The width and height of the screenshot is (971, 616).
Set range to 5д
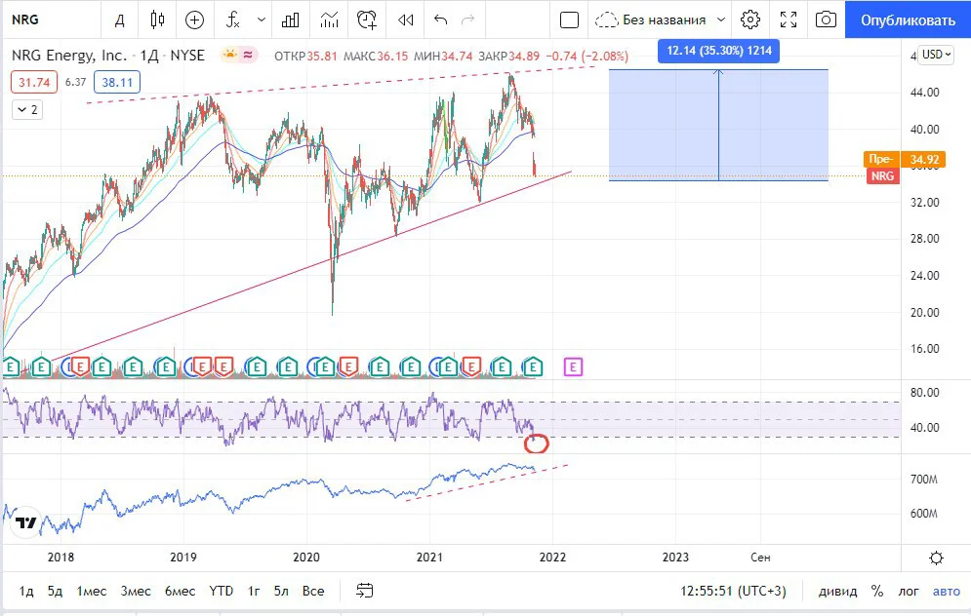(x=55, y=591)
